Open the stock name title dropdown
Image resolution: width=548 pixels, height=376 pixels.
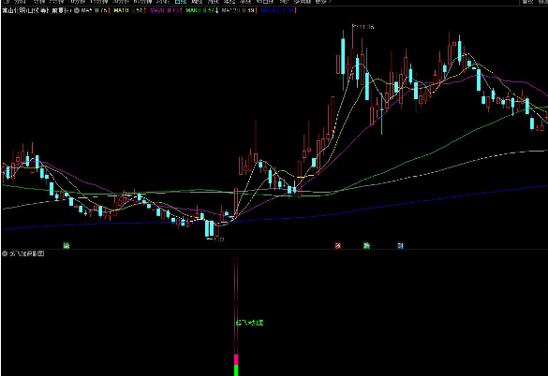37,10
